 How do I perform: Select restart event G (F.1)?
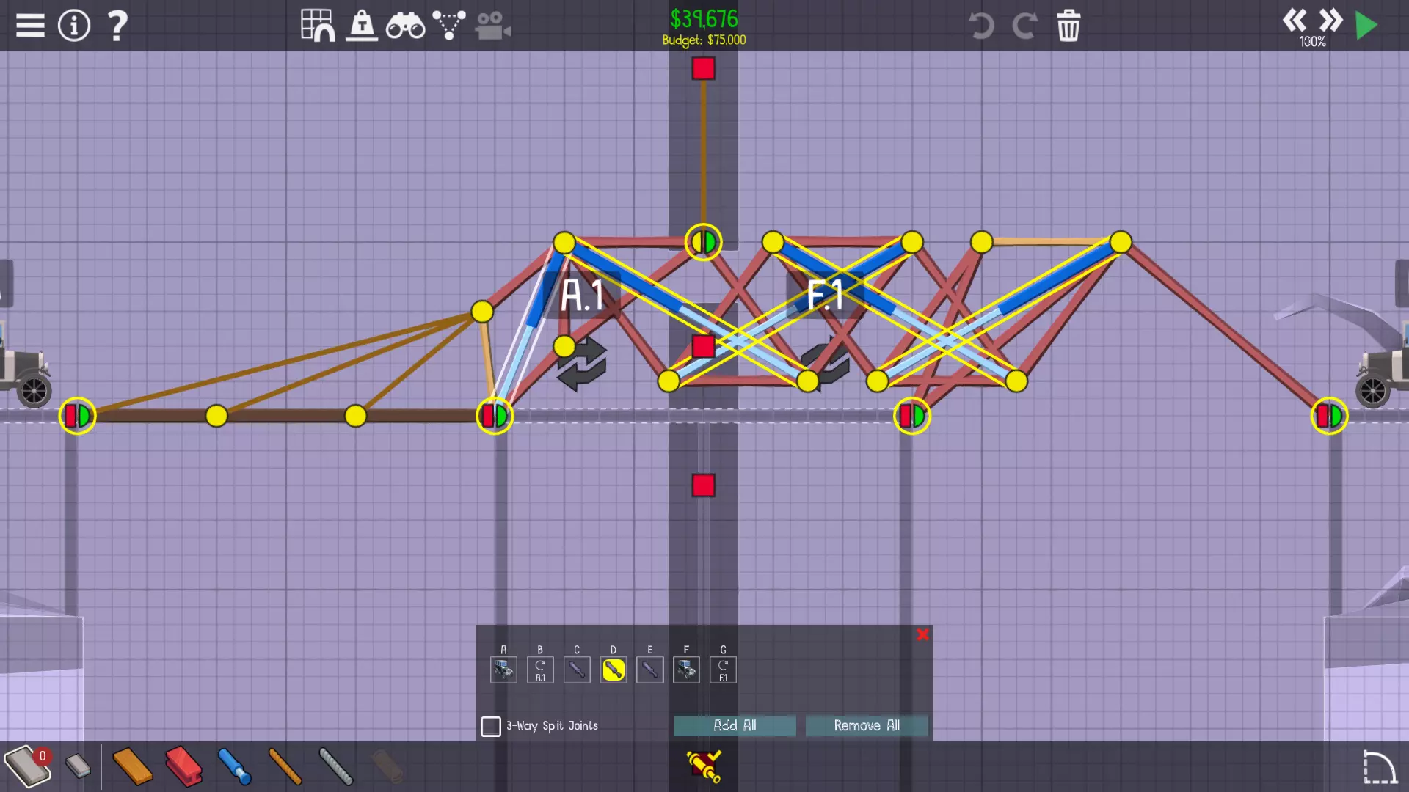pos(723,670)
